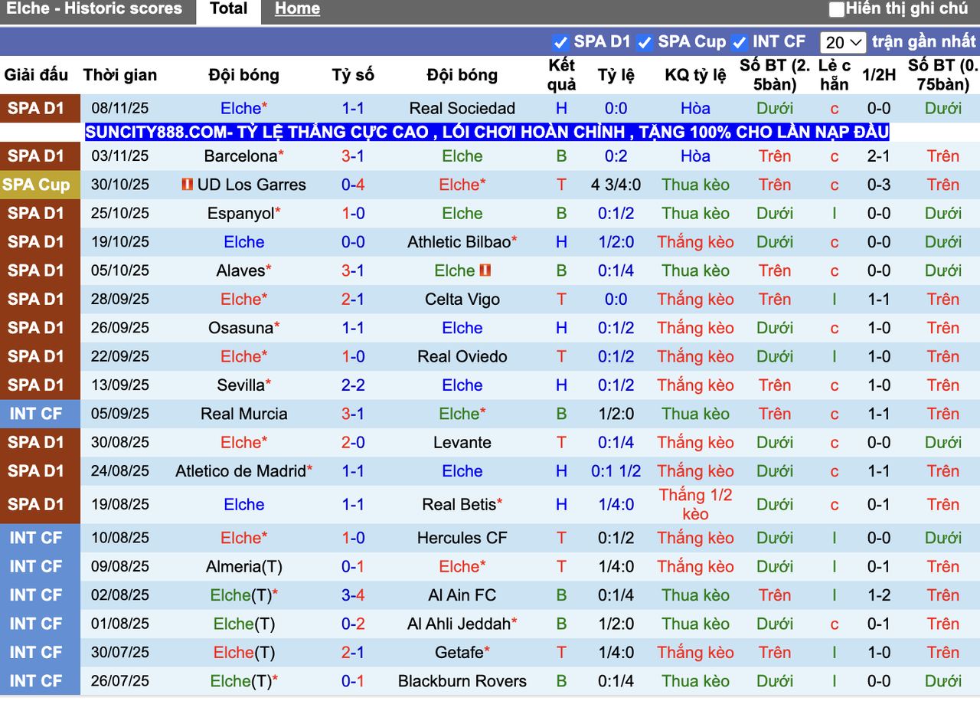This screenshot has height=701, width=980.
Task: Open the Almeria(T) team link
Action: [244, 567]
